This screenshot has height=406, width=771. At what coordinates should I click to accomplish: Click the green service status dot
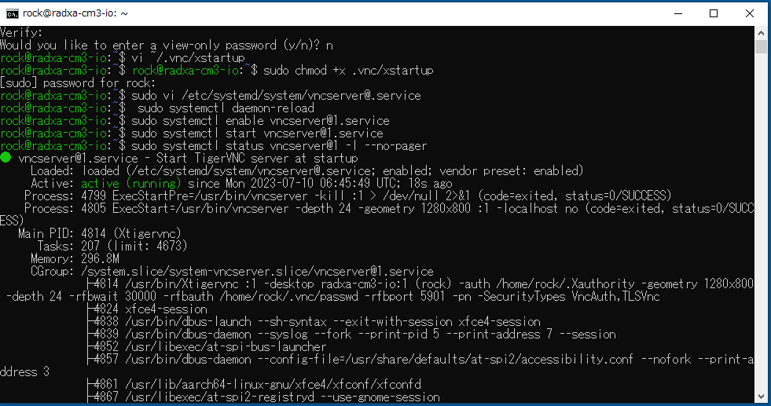click(x=6, y=157)
